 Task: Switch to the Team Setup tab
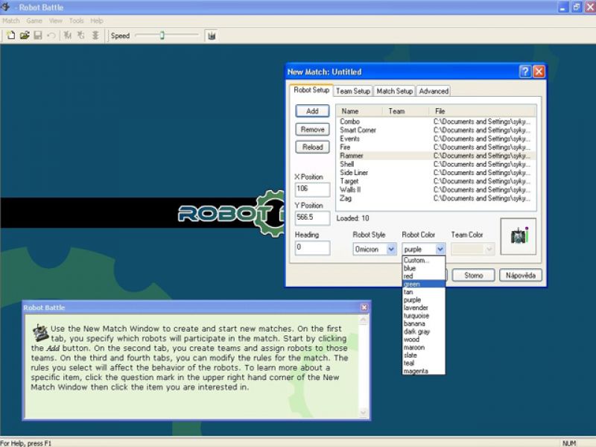[352, 91]
